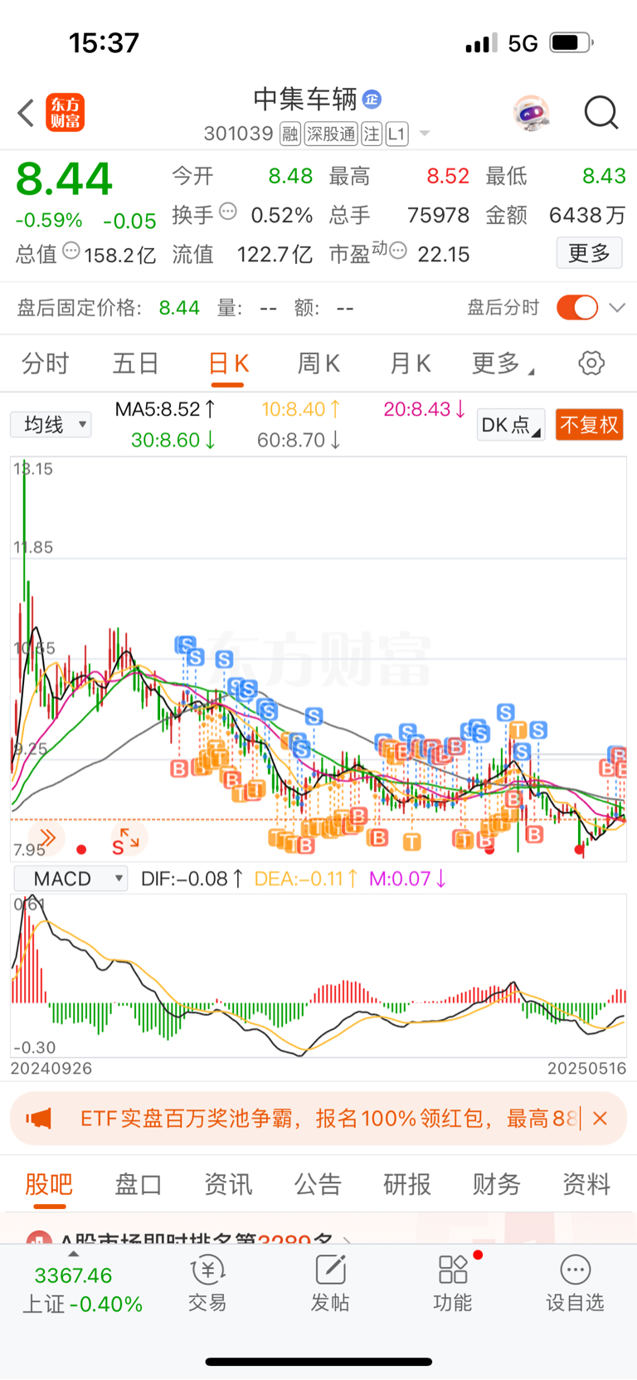Switch to 资料 tab

click(x=586, y=1184)
